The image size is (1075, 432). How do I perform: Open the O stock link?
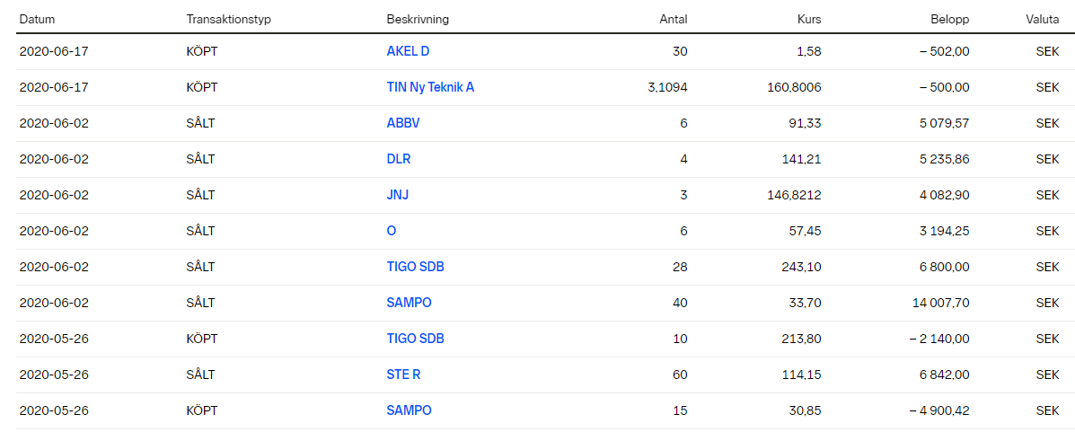392,231
